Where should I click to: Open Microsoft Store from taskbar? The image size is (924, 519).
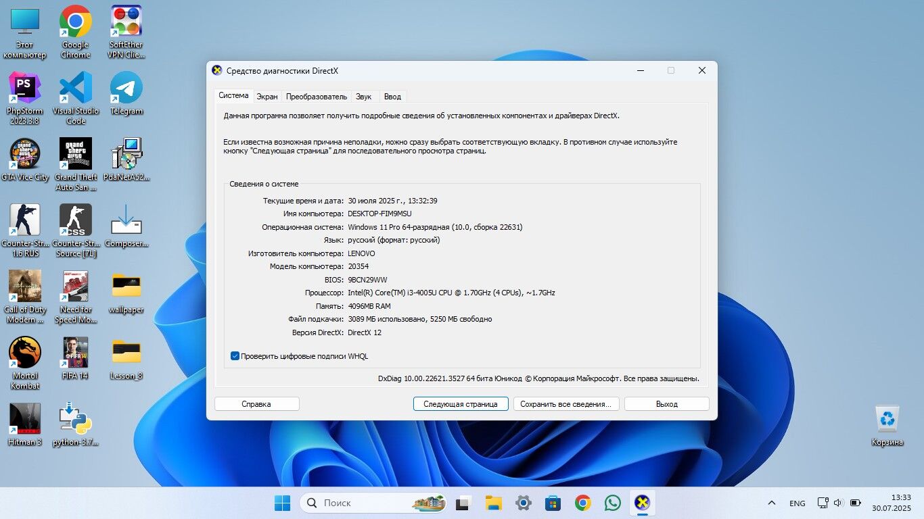point(553,503)
